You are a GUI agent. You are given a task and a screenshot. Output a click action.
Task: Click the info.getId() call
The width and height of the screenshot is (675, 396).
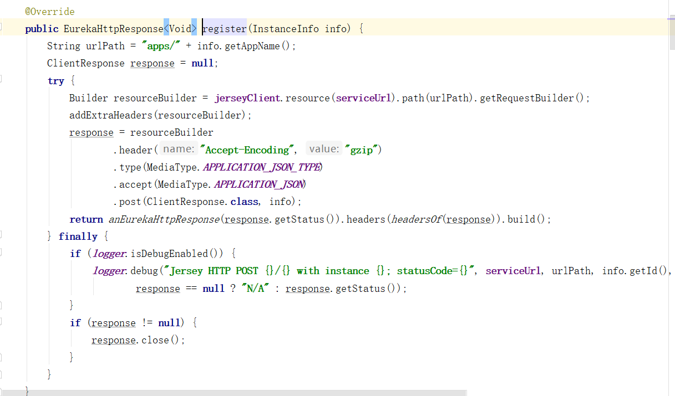(636, 271)
